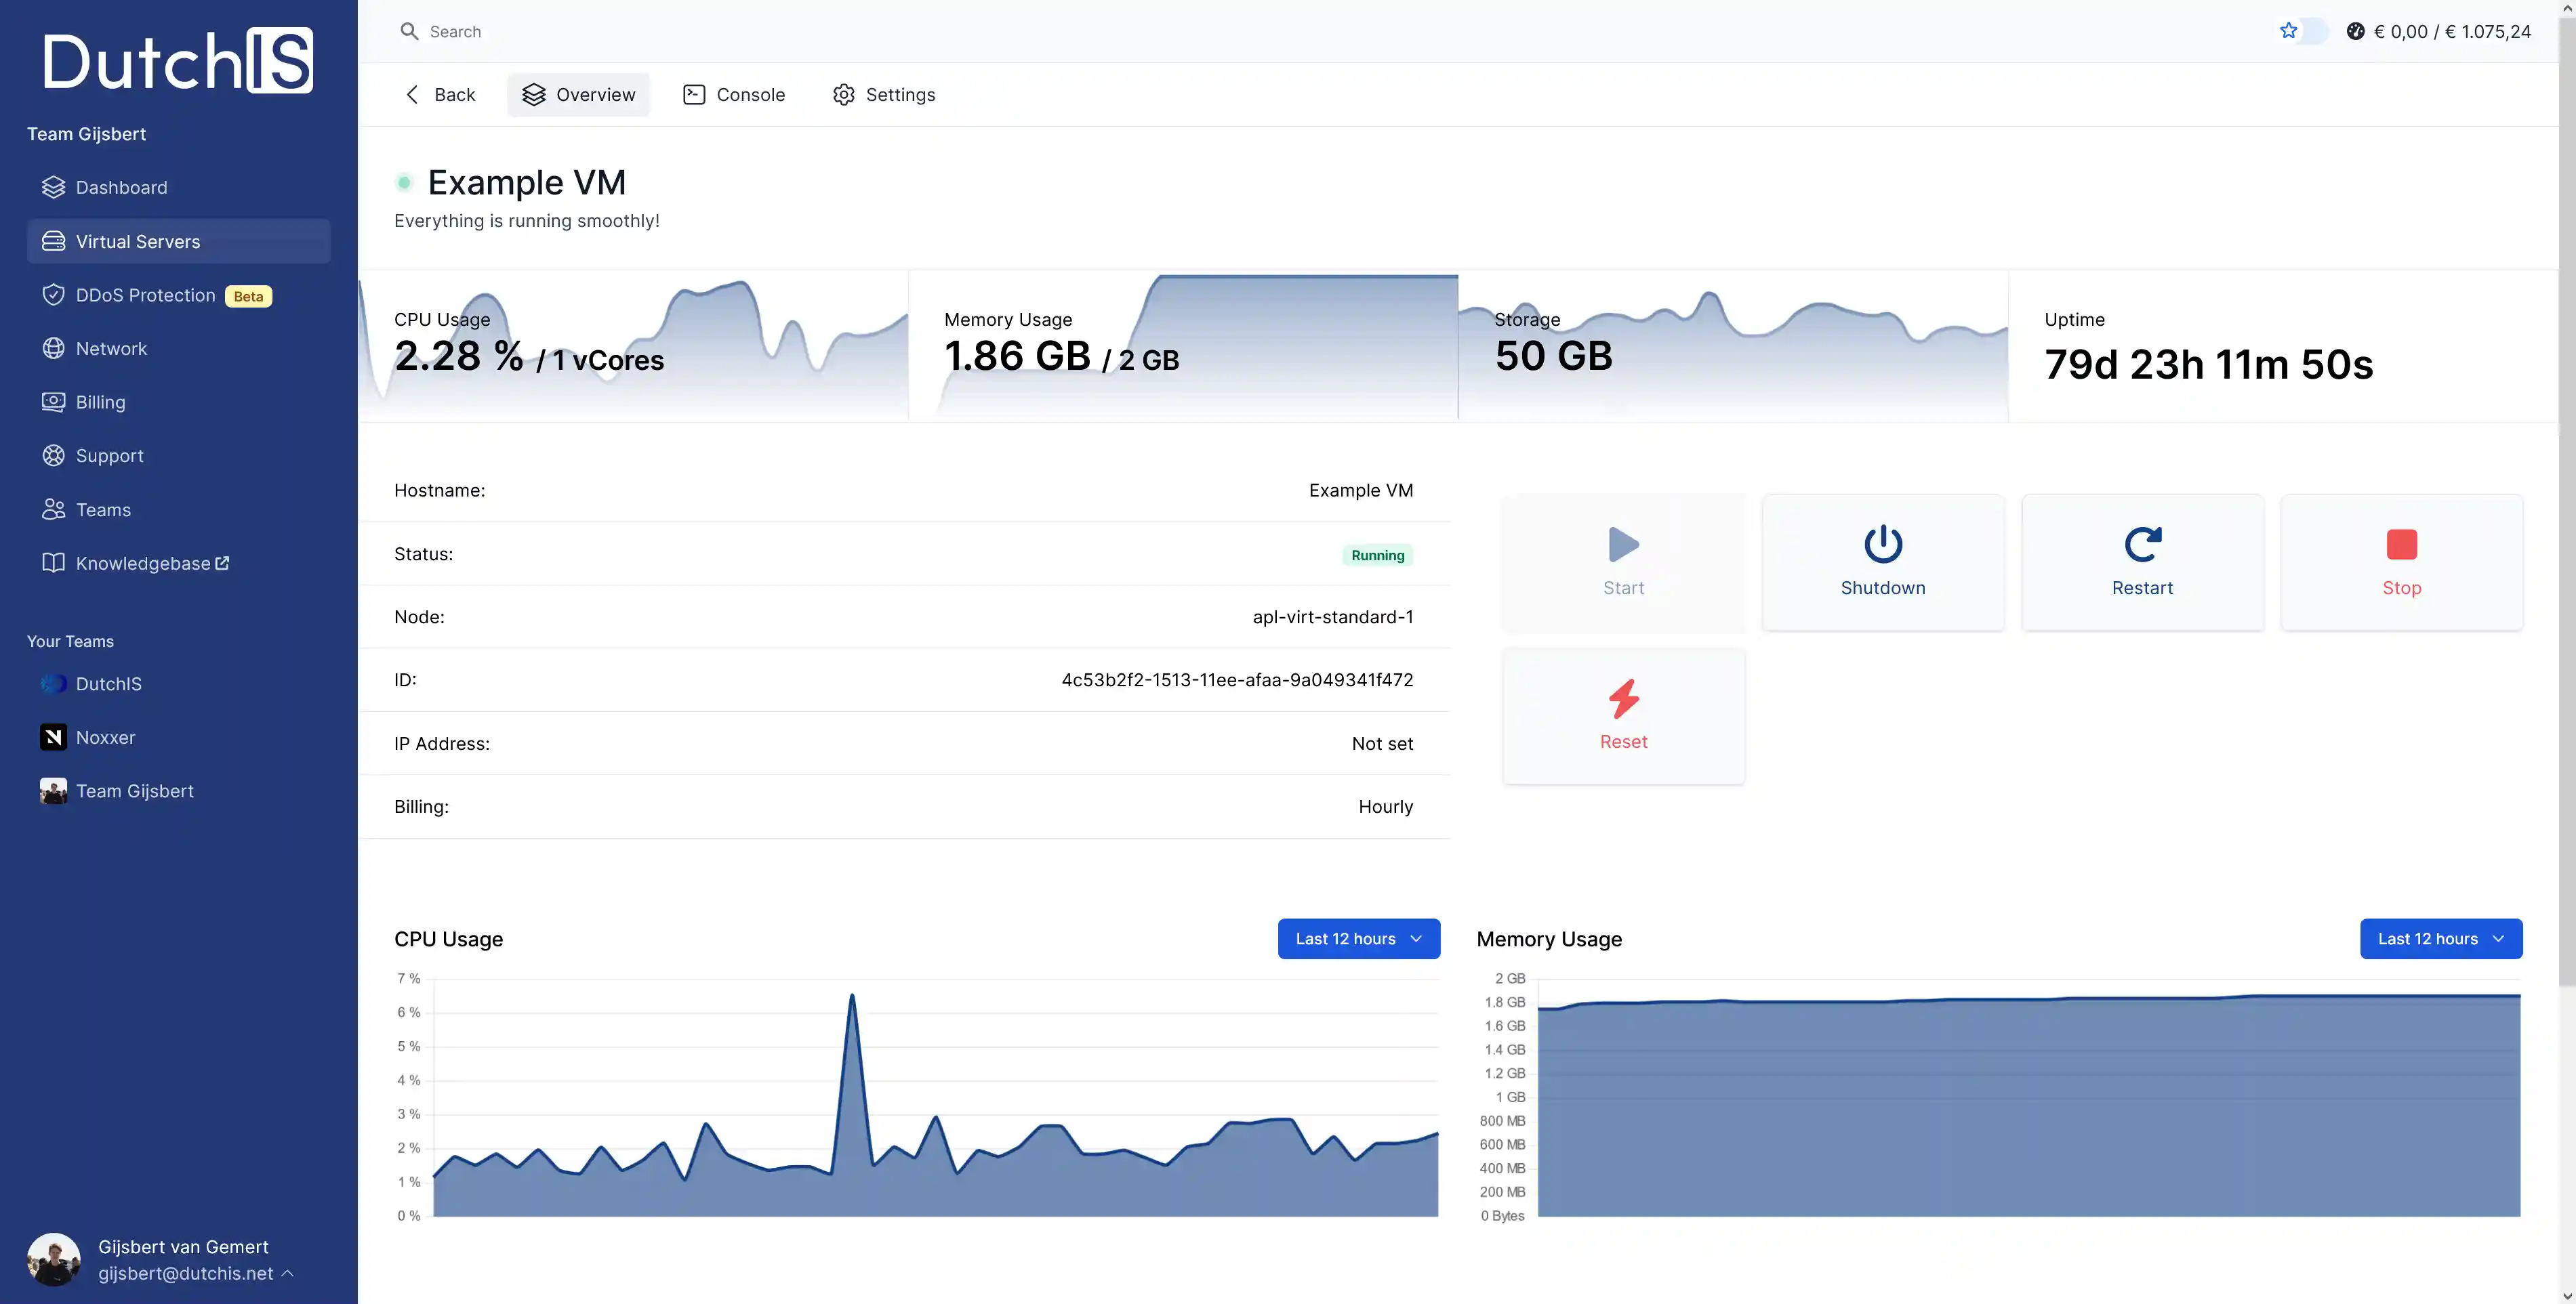Click the CPU usage chart spike peak
The width and height of the screenshot is (2576, 1304).
click(852, 995)
